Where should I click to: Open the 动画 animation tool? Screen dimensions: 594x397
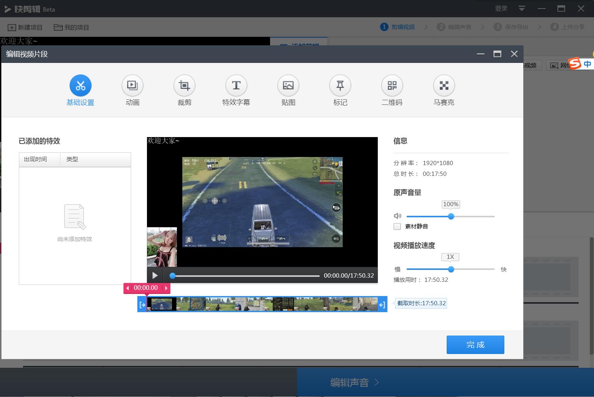point(132,85)
